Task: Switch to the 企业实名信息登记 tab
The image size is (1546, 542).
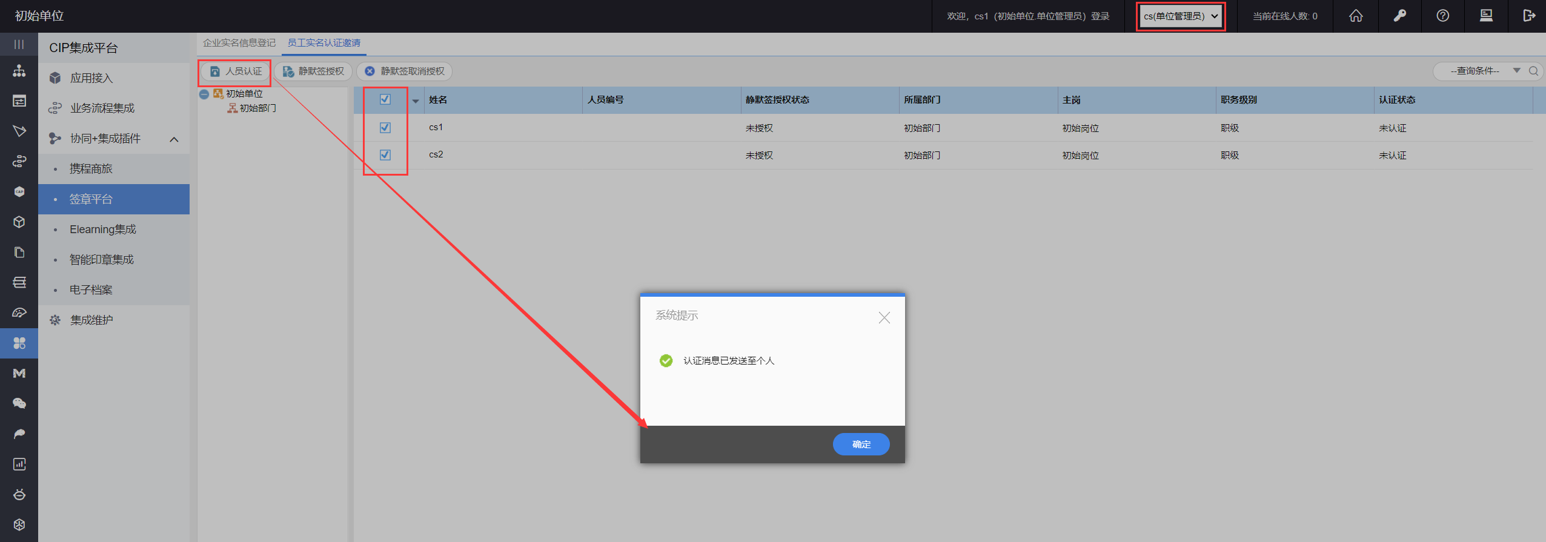Action: [x=239, y=43]
